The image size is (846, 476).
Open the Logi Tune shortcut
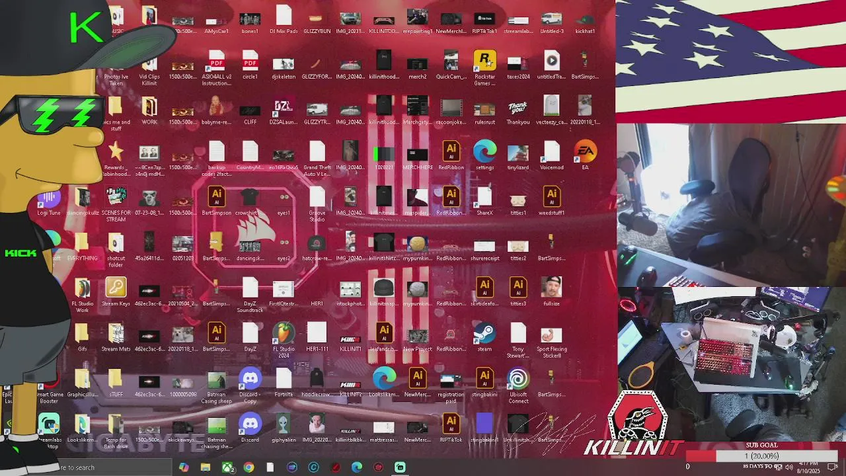[49, 198]
